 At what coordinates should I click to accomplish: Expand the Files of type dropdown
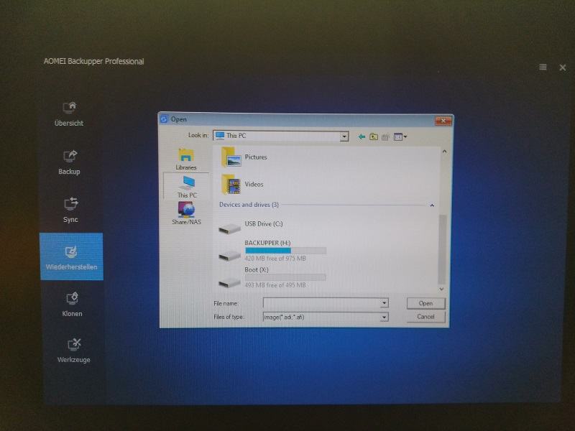(x=384, y=317)
